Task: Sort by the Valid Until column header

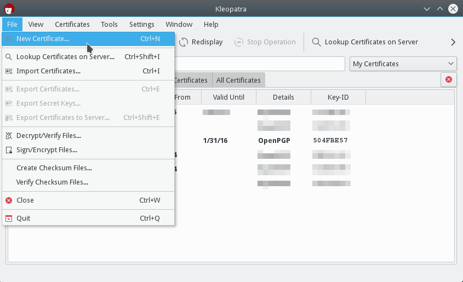Action: pyautogui.click(x=228, y=97)
